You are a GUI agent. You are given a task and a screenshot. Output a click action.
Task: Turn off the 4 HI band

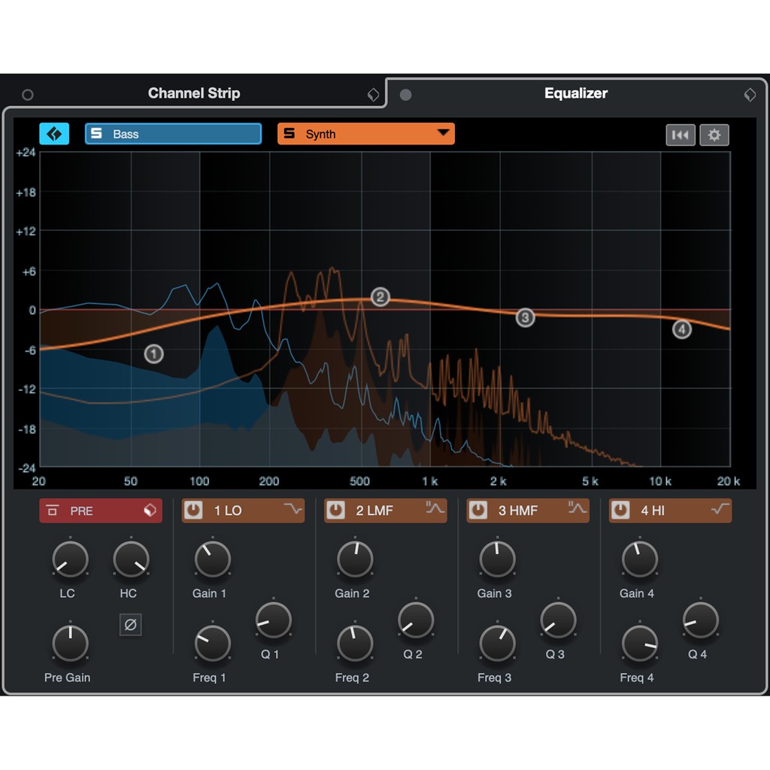(x=620, y=511)
